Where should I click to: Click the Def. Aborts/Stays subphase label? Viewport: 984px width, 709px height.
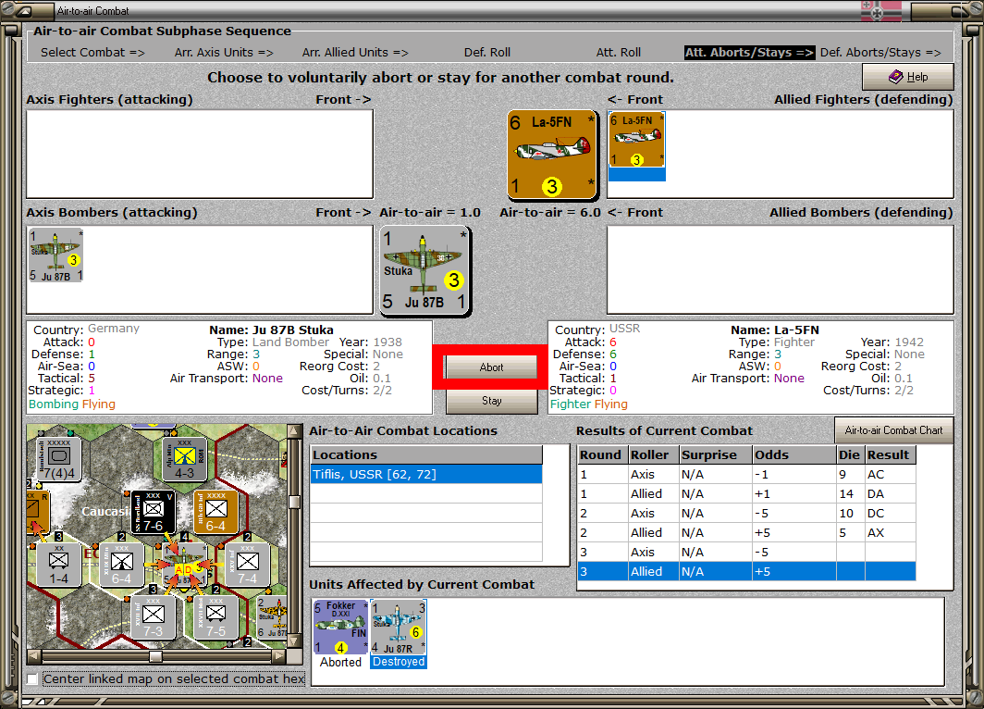click(x=880, y=53)
